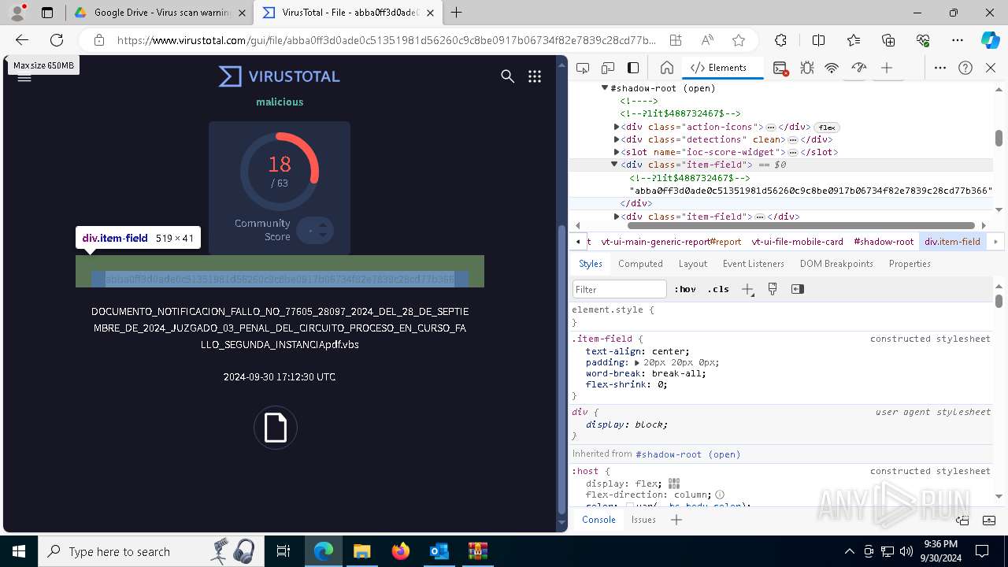Add new style rule plus icon

747,289
